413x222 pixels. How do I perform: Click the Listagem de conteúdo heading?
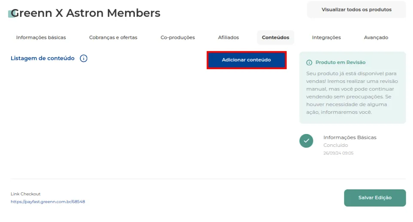pos(43,58)
